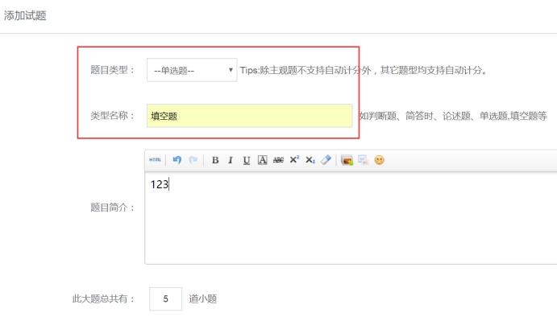Select the hint text listing 判断题、简答时
Screen dimensions: 557x317
[453, 116]
